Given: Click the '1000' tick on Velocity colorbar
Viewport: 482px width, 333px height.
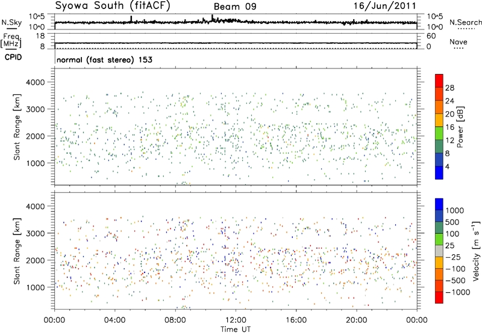Looking at the screenshot, I should 455,210.
